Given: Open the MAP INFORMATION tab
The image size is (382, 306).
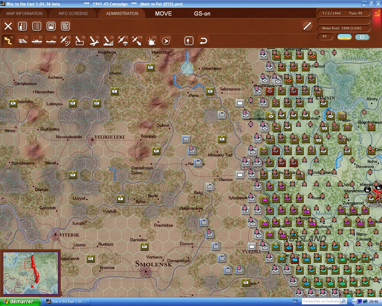Looking at the screenshot, I should tap(24, 13).
